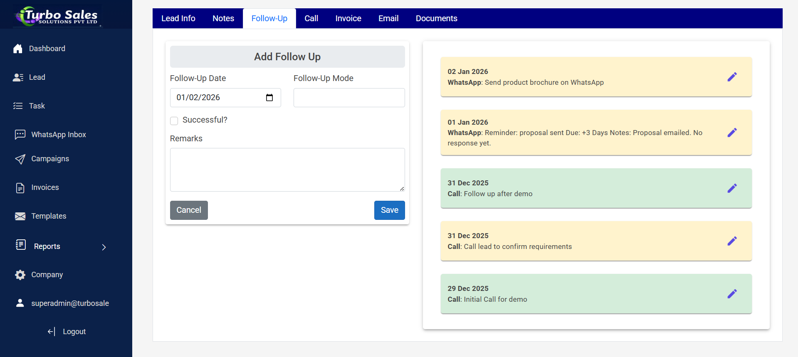
Task: Click the Campaigns paper plane icon
Action: tap(20, 159)
